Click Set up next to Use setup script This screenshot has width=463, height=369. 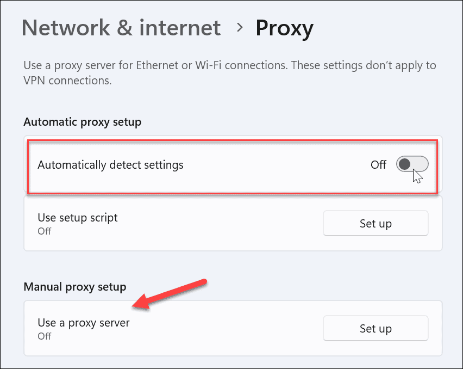[x=376, y=223]
